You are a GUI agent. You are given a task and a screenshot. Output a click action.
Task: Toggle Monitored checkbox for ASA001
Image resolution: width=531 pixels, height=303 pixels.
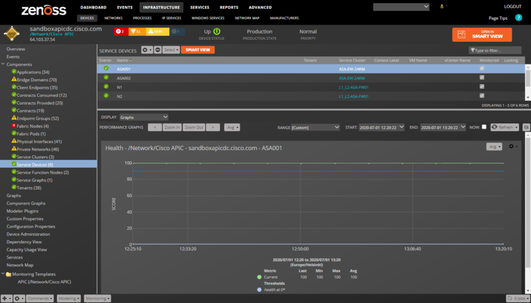click(x=482, y=68)
